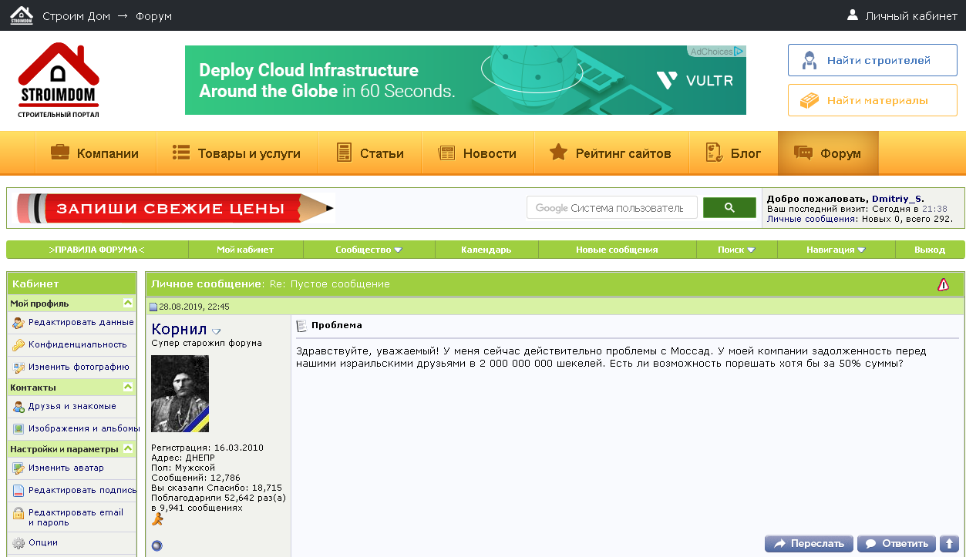Image resolution: width=966 pixels, height=557 pixels.
Task: Click the message icon beside Проблема title
Action: 301,325
